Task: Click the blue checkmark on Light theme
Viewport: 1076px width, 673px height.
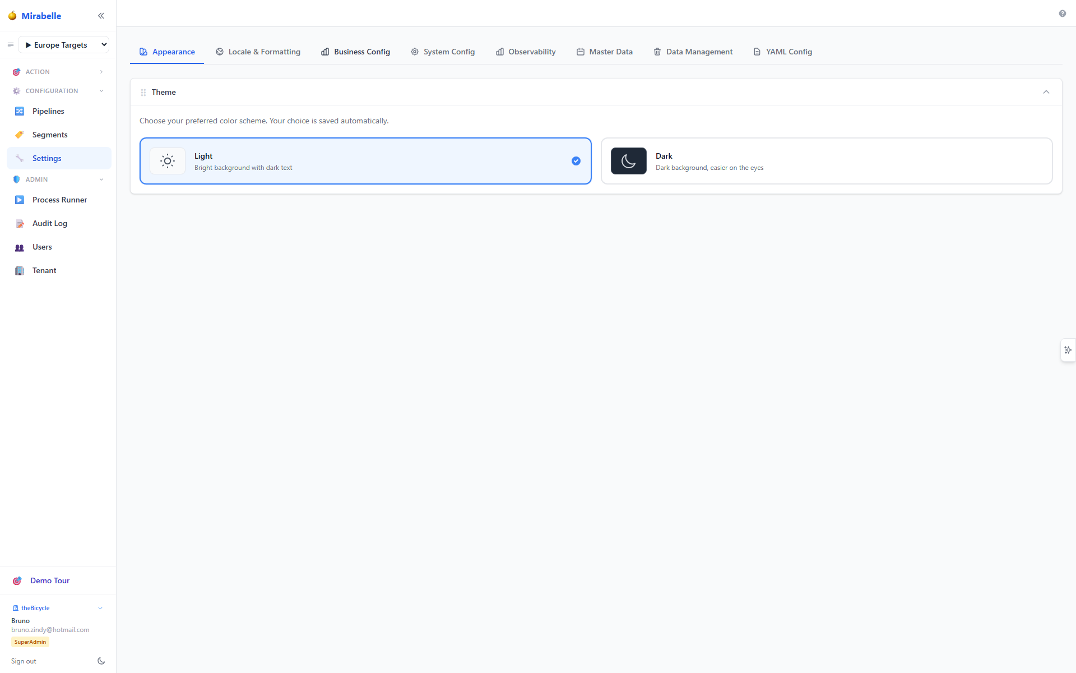Action: click(576, 161)
